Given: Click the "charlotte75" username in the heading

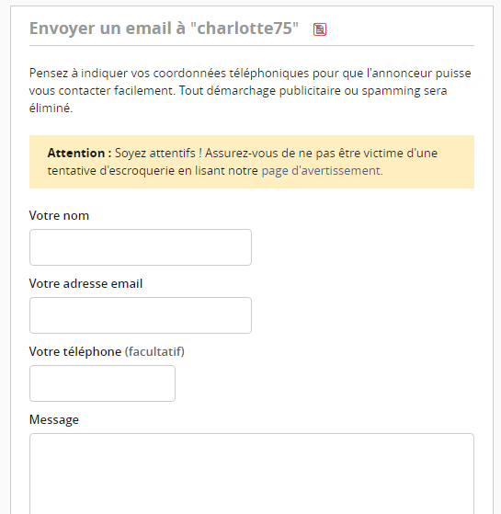Looking at the screenshot, I should coord(245,28).
